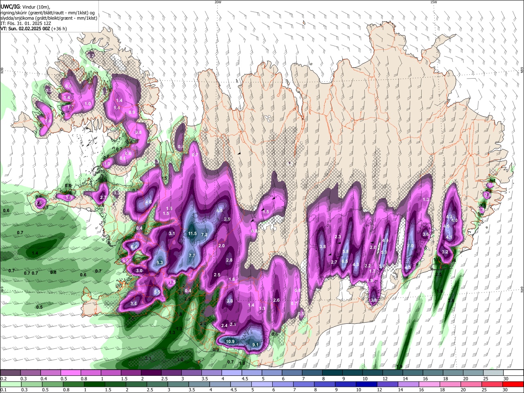Click the 3.4 value on the southwest peninsula
The width and height of the screenshot is (524, 393).
tap(133, 303)
